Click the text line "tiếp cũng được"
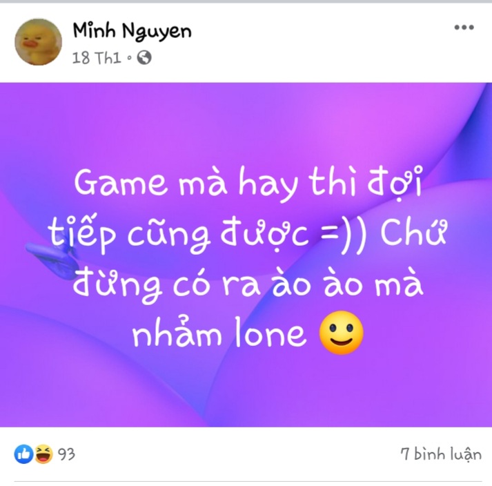Viewport: 492px width, 486px height. coord(178,234)
